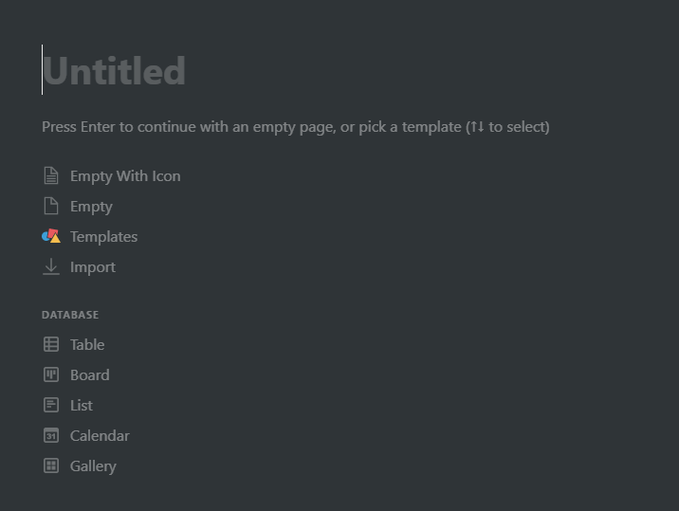Select the Empty With Icon template

tap(125, 176)
